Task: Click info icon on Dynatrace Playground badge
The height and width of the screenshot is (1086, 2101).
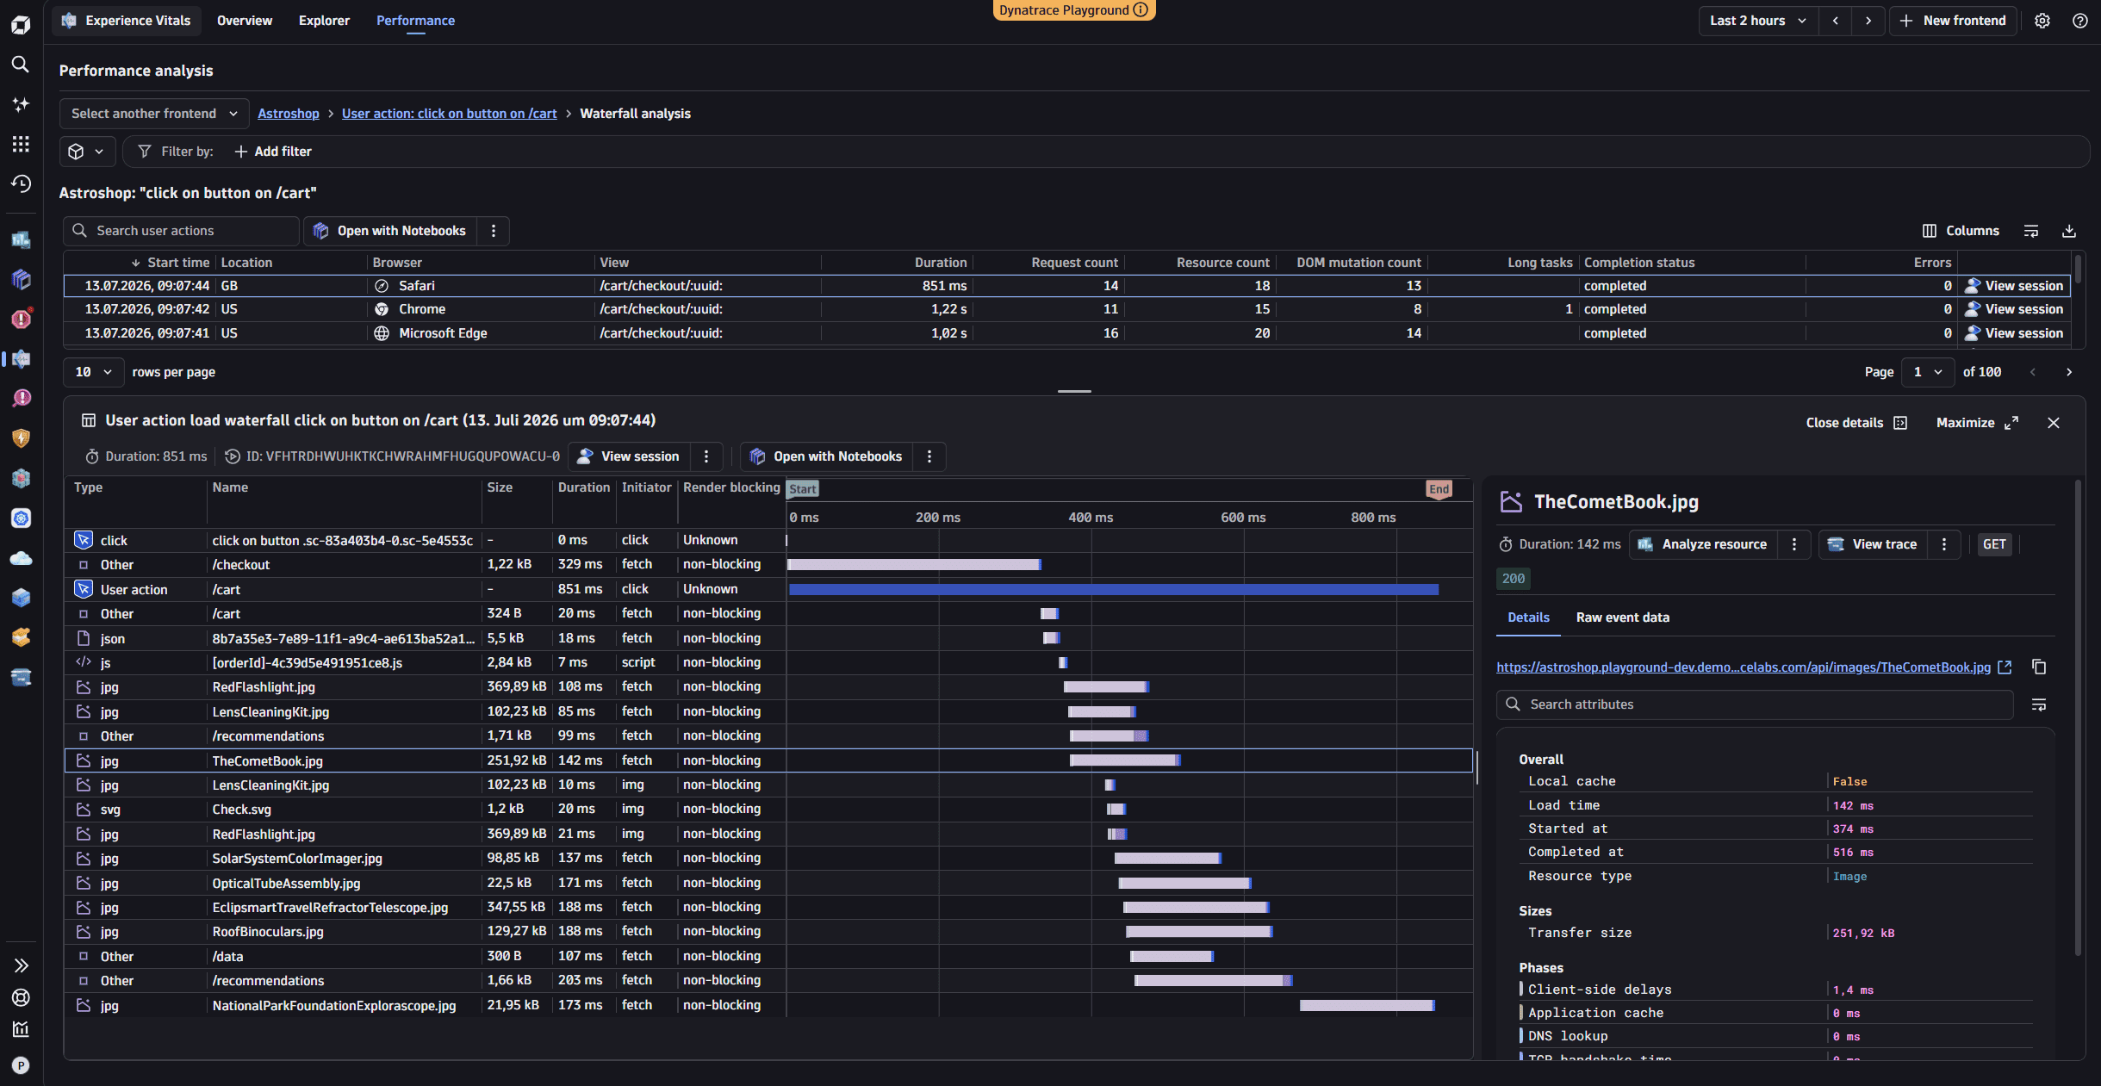Action: (1141, 9)
